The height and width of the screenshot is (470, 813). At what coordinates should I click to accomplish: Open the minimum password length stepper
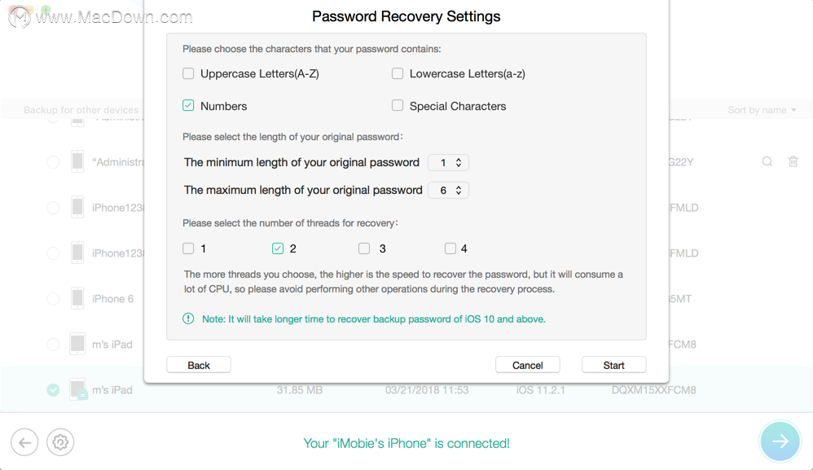[448, 163]
